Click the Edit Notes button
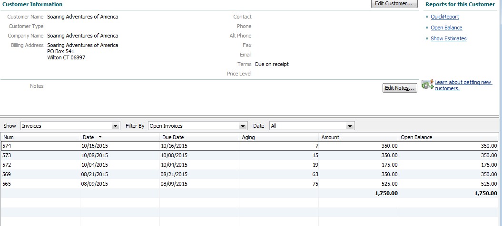Screen dimensions: 502x226 400,88
